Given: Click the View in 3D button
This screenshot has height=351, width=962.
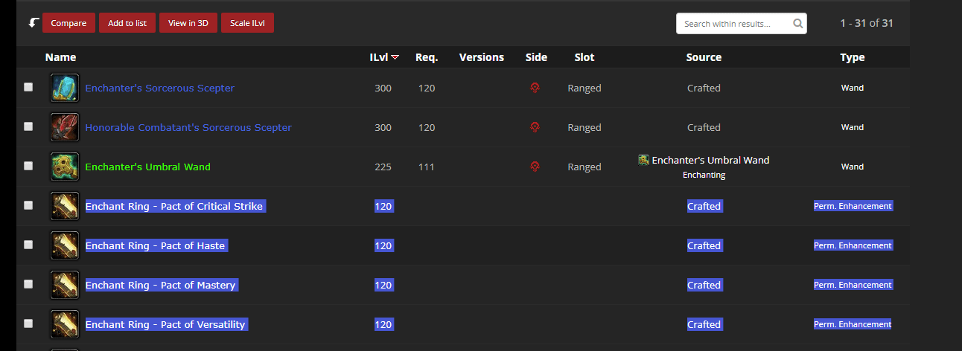Looking at the screenshot, I should pos(188,23).
